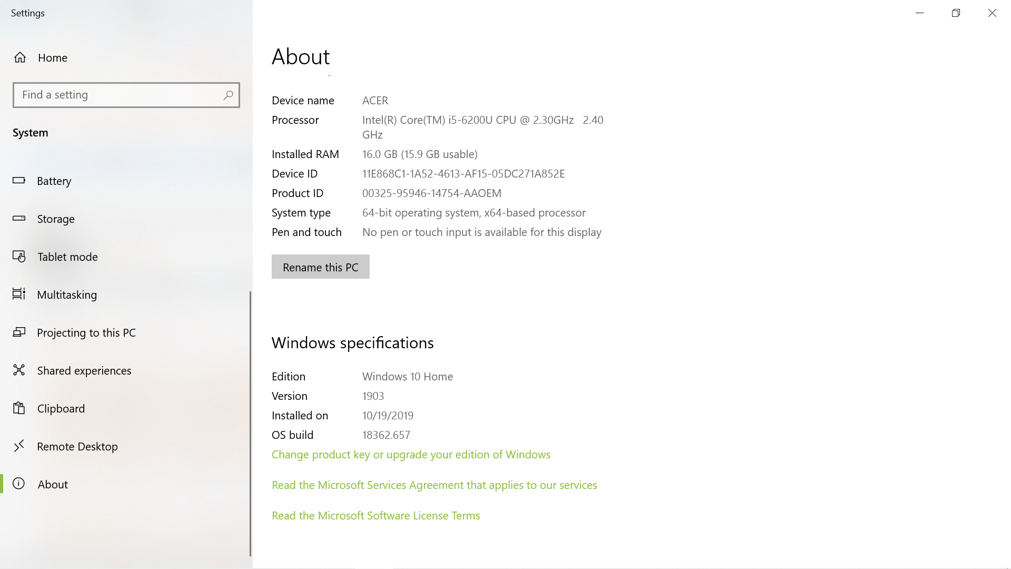Go to the Home label

(53, 58)
